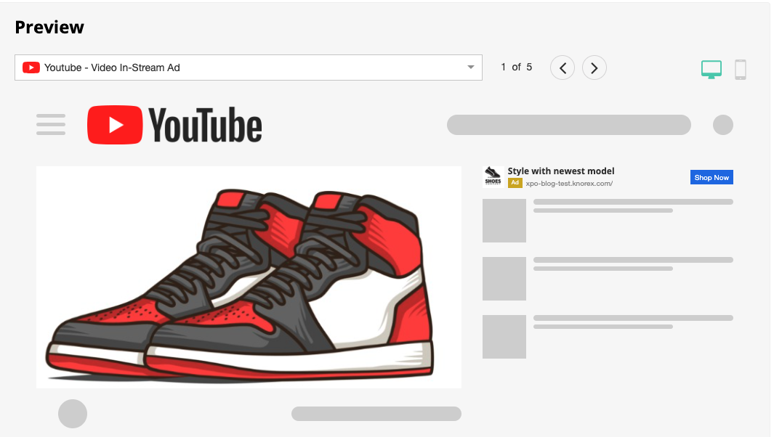Click the round profile avatar at top right
This screenshot has height=437, width=774.
pyautogui.click(x=722, y=125)
